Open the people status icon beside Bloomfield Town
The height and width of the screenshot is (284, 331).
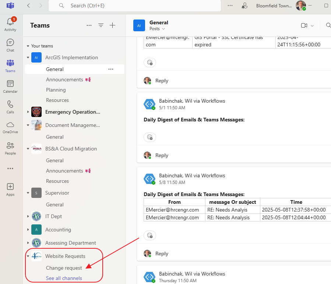(244, 6)
